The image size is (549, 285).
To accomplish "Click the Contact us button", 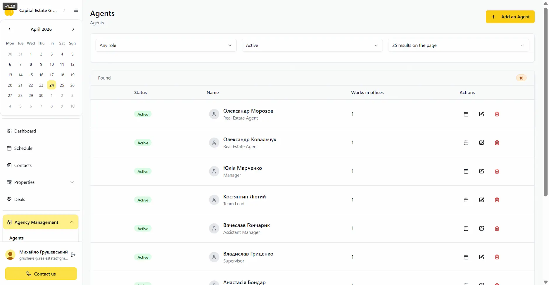I will click(x=41, y=274).
